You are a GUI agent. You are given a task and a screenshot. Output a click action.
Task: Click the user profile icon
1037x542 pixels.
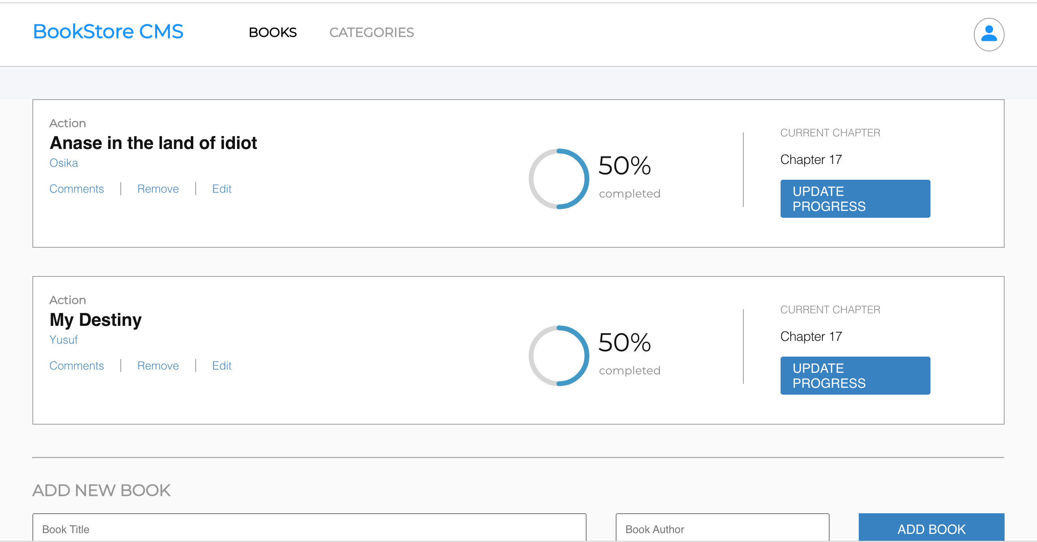[988, 32]
